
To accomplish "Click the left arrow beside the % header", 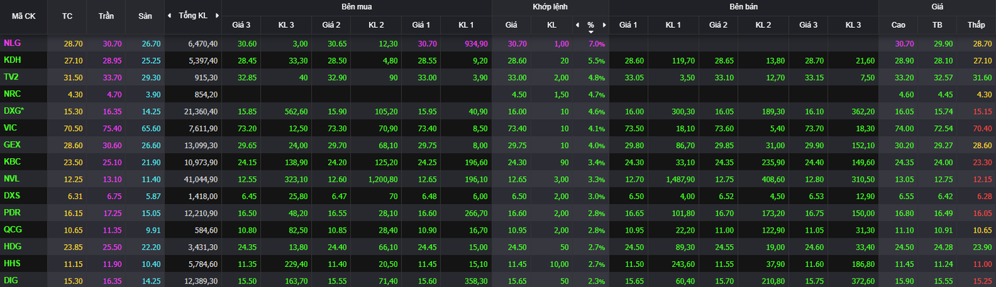I will [x=578, y=24].
